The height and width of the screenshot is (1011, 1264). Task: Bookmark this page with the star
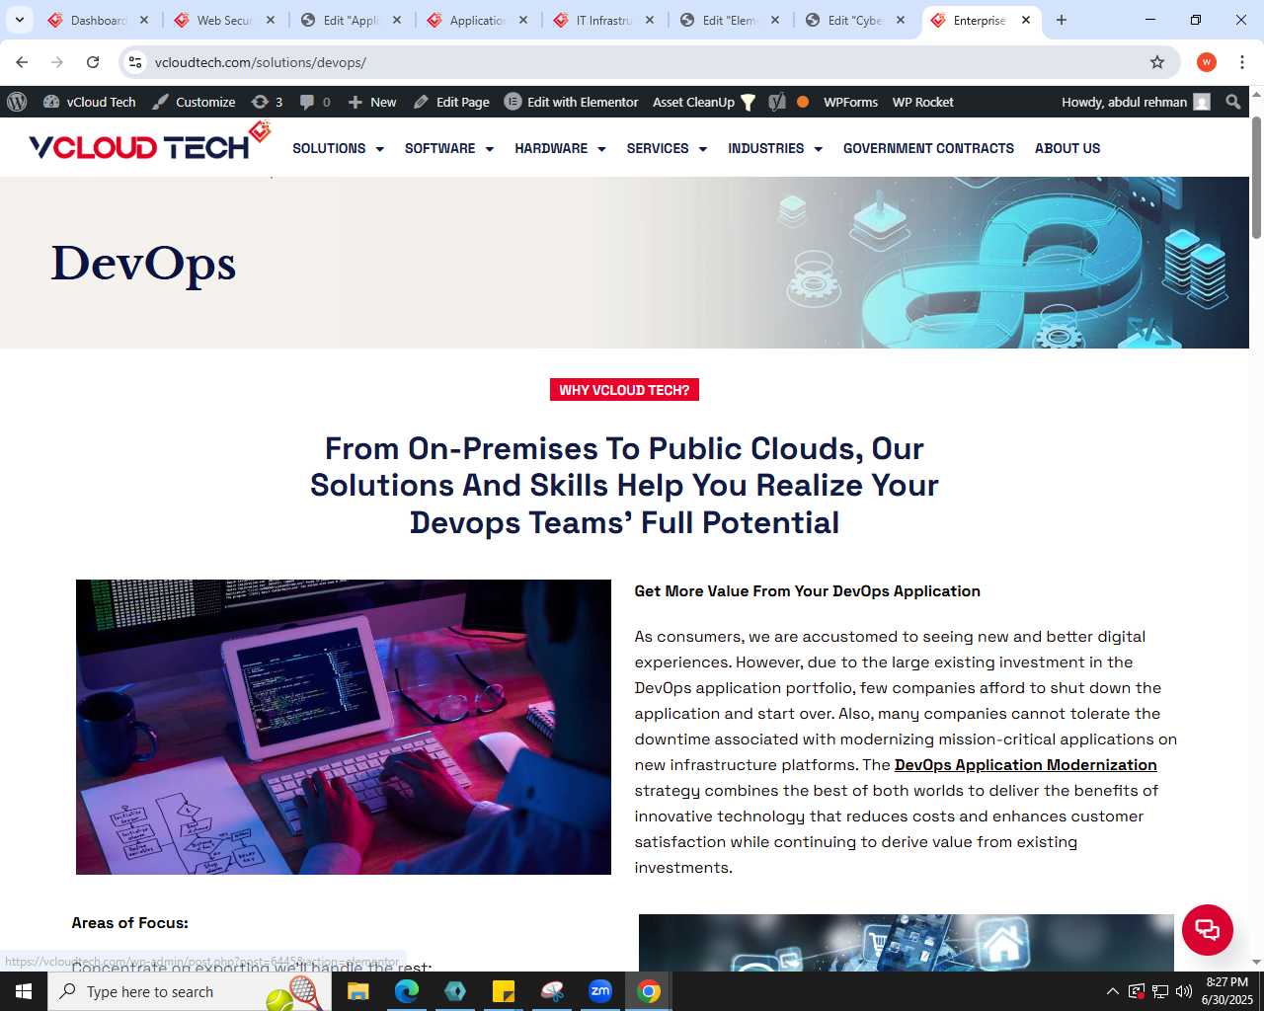1157,62
